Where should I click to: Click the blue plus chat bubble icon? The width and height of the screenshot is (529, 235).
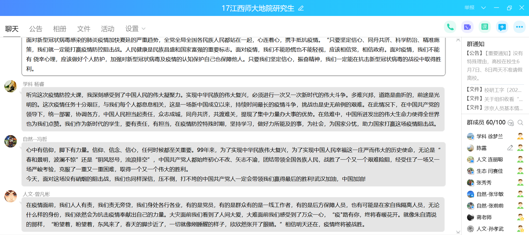point(502,27)
